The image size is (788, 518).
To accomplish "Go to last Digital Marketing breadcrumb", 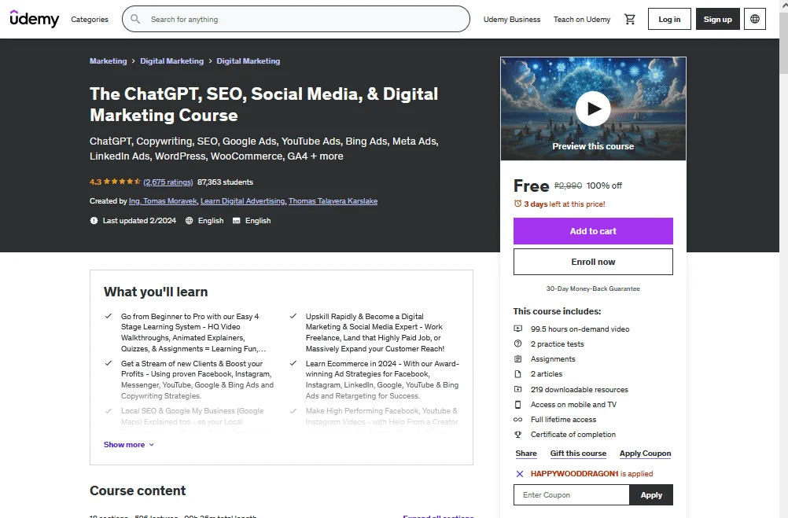I will (249, 61).
